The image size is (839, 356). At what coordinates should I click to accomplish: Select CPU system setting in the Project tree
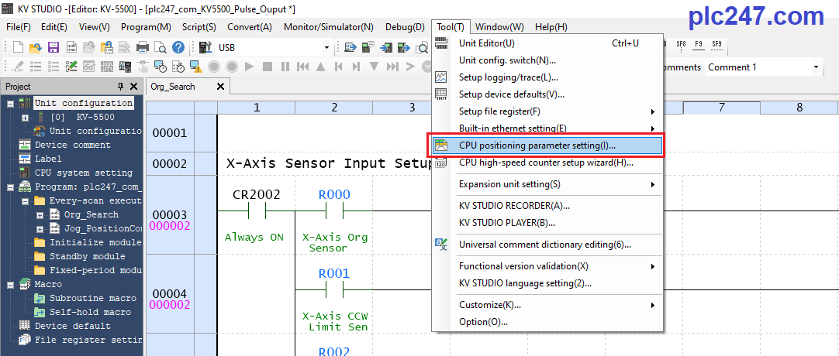(x=84, y=173)
